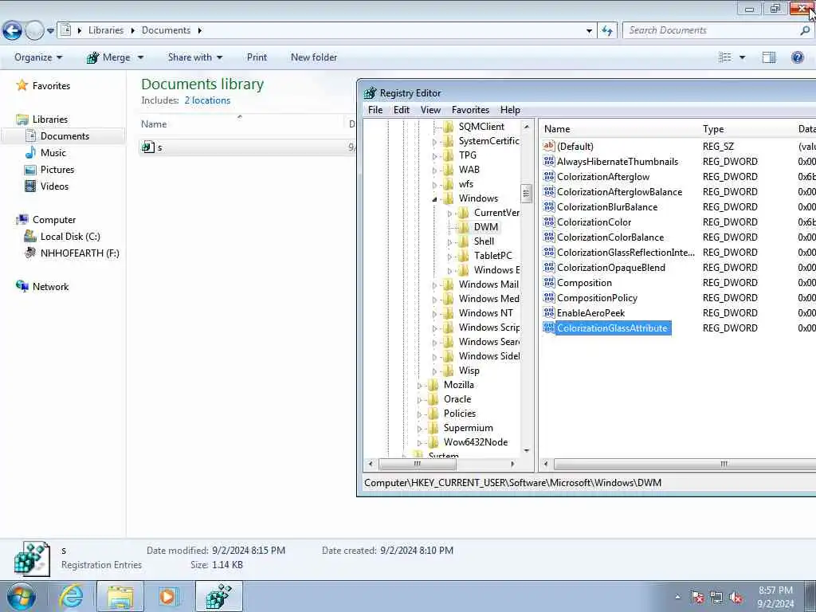Image resolution: width=816 pixels, height=612 pixels.
Task: Open Windows Explorer from the taskbar
Action: pos(120,596)
